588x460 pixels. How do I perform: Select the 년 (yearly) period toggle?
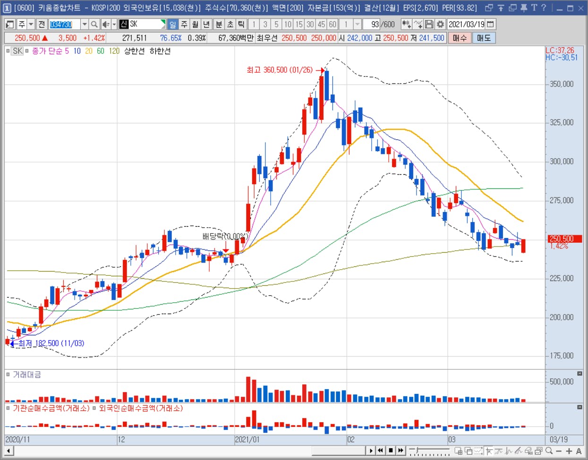coord(206,24)
